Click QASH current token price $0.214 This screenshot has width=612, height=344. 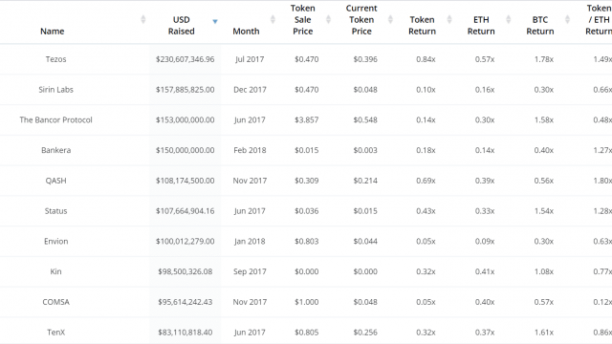coord(365,181)
